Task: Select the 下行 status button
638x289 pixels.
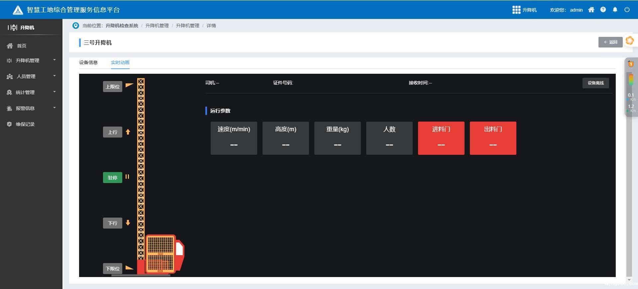Action: 113,223
